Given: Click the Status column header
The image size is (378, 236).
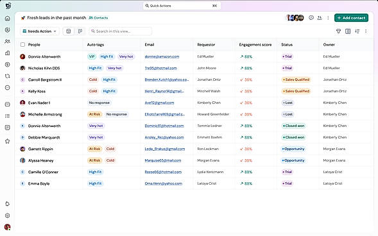Looking at the screenshot, I should click(x=287, y=44).
